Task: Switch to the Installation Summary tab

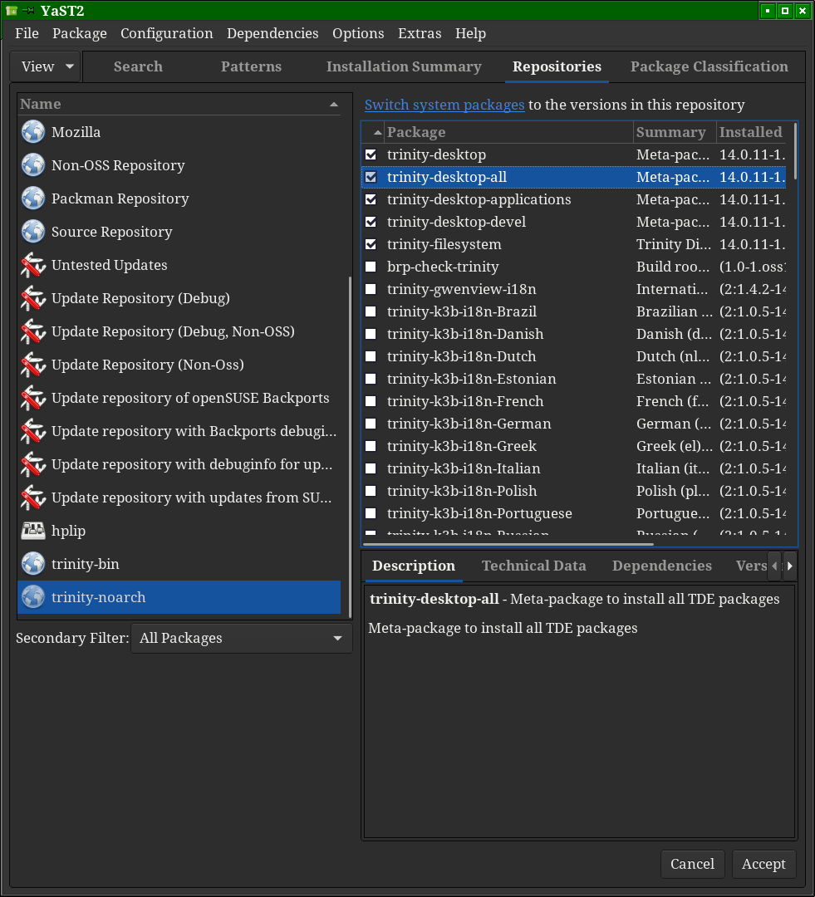Action: [404, 66]
